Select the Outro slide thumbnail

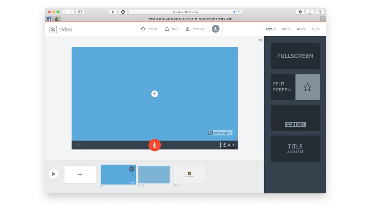click(x=190, y=174)
